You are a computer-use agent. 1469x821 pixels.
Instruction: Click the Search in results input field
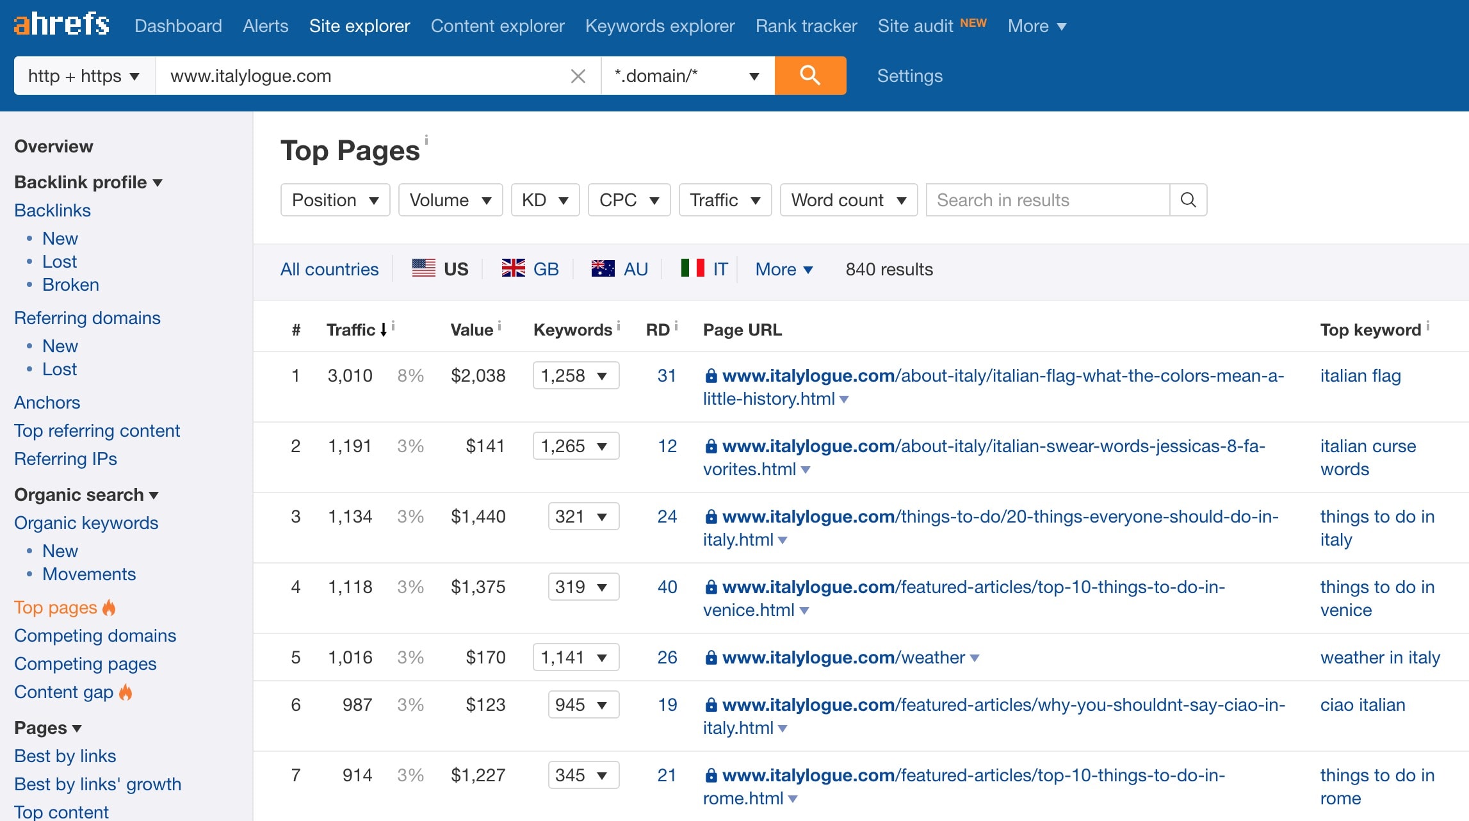pos(1047,200)
